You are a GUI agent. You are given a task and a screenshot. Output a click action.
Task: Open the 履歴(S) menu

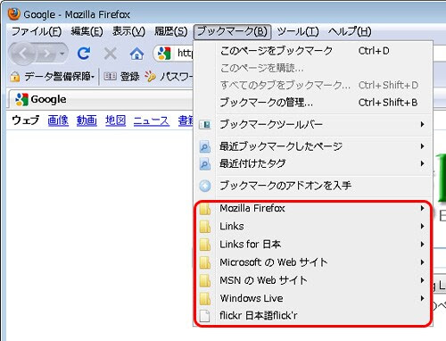(x=170, y=31)
